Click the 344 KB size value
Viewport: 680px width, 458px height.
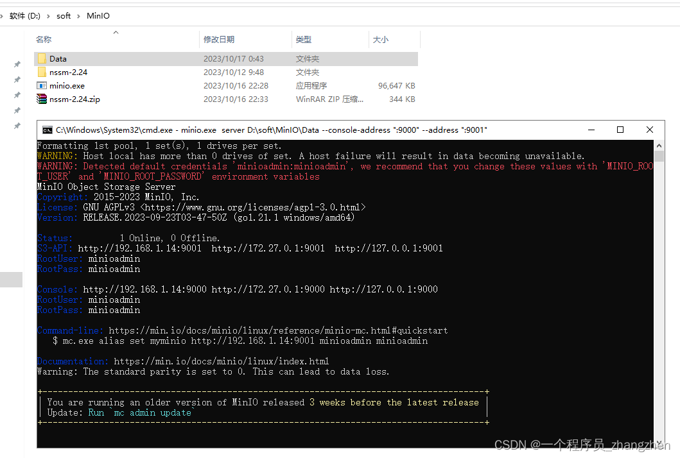click(x=402, y=99)
